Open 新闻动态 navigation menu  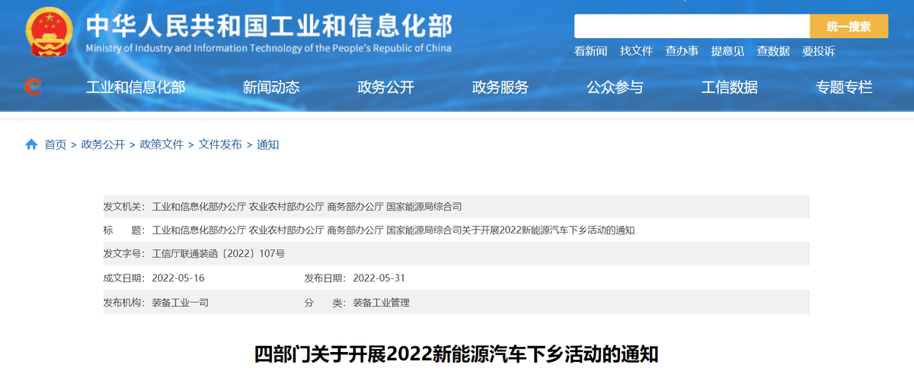coord(271,87)
